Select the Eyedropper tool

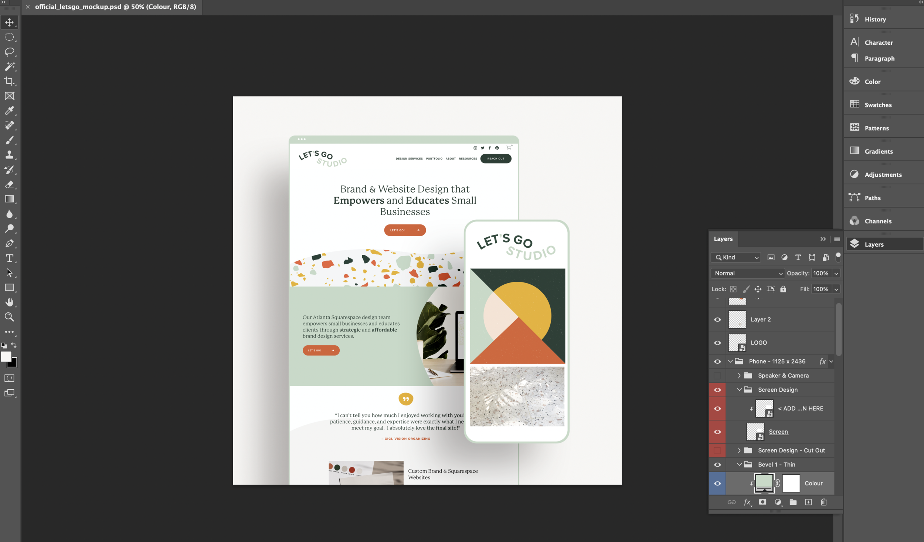(x=9, y=111)
